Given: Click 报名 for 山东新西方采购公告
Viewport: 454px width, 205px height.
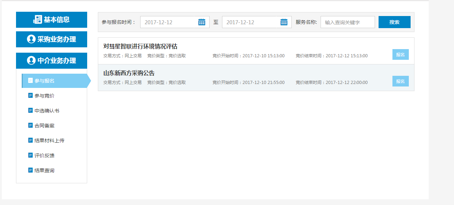Looking at the screenshot, I should [x=400, y=81].
